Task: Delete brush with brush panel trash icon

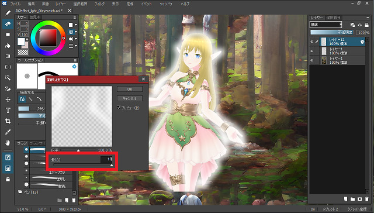Action: (74, 200)
